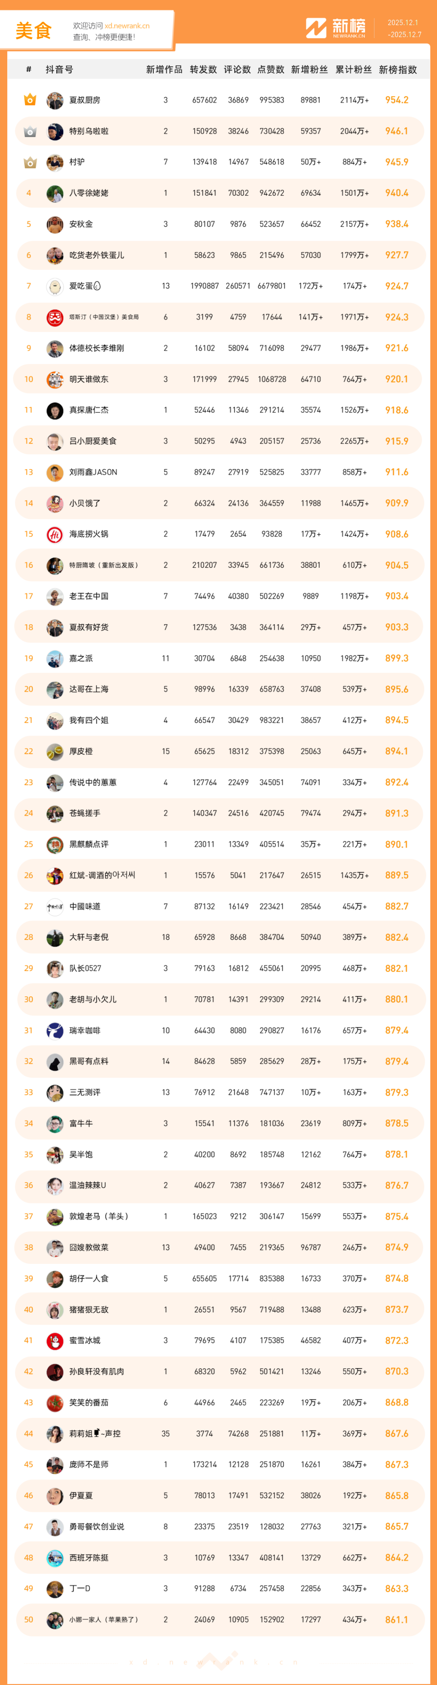
Task: Open the xd.newrank.cn link
Action: [x=127, y=26]
